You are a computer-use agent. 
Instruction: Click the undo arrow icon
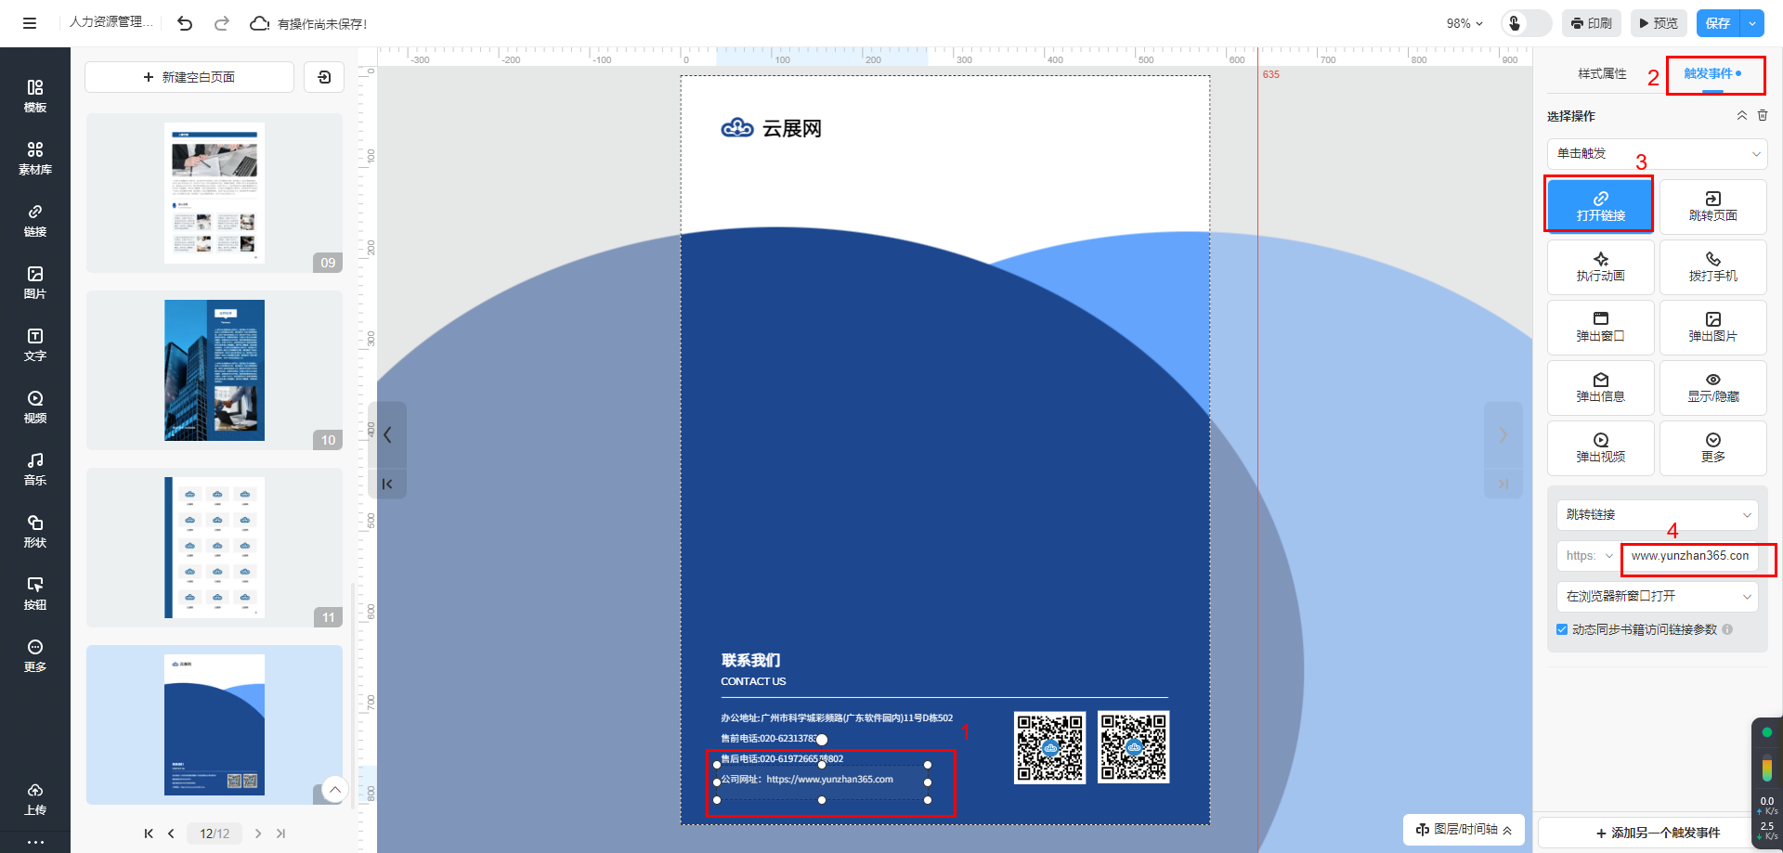click(x=185, y=23)
